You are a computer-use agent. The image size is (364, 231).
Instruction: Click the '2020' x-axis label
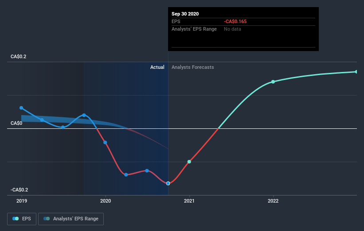106,201
